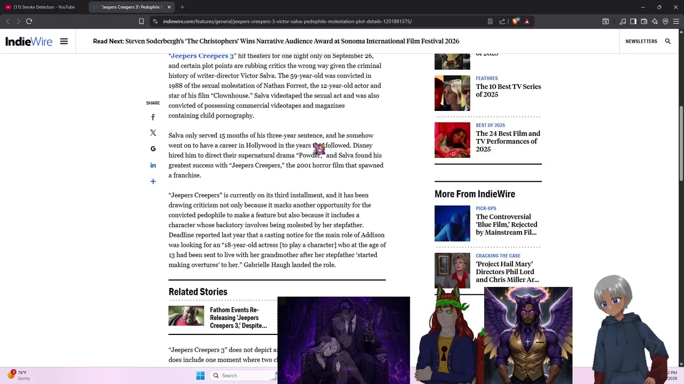684x384 pixels.
Task: Open the IndieWire site search magnifier
Action: (668, 41)
